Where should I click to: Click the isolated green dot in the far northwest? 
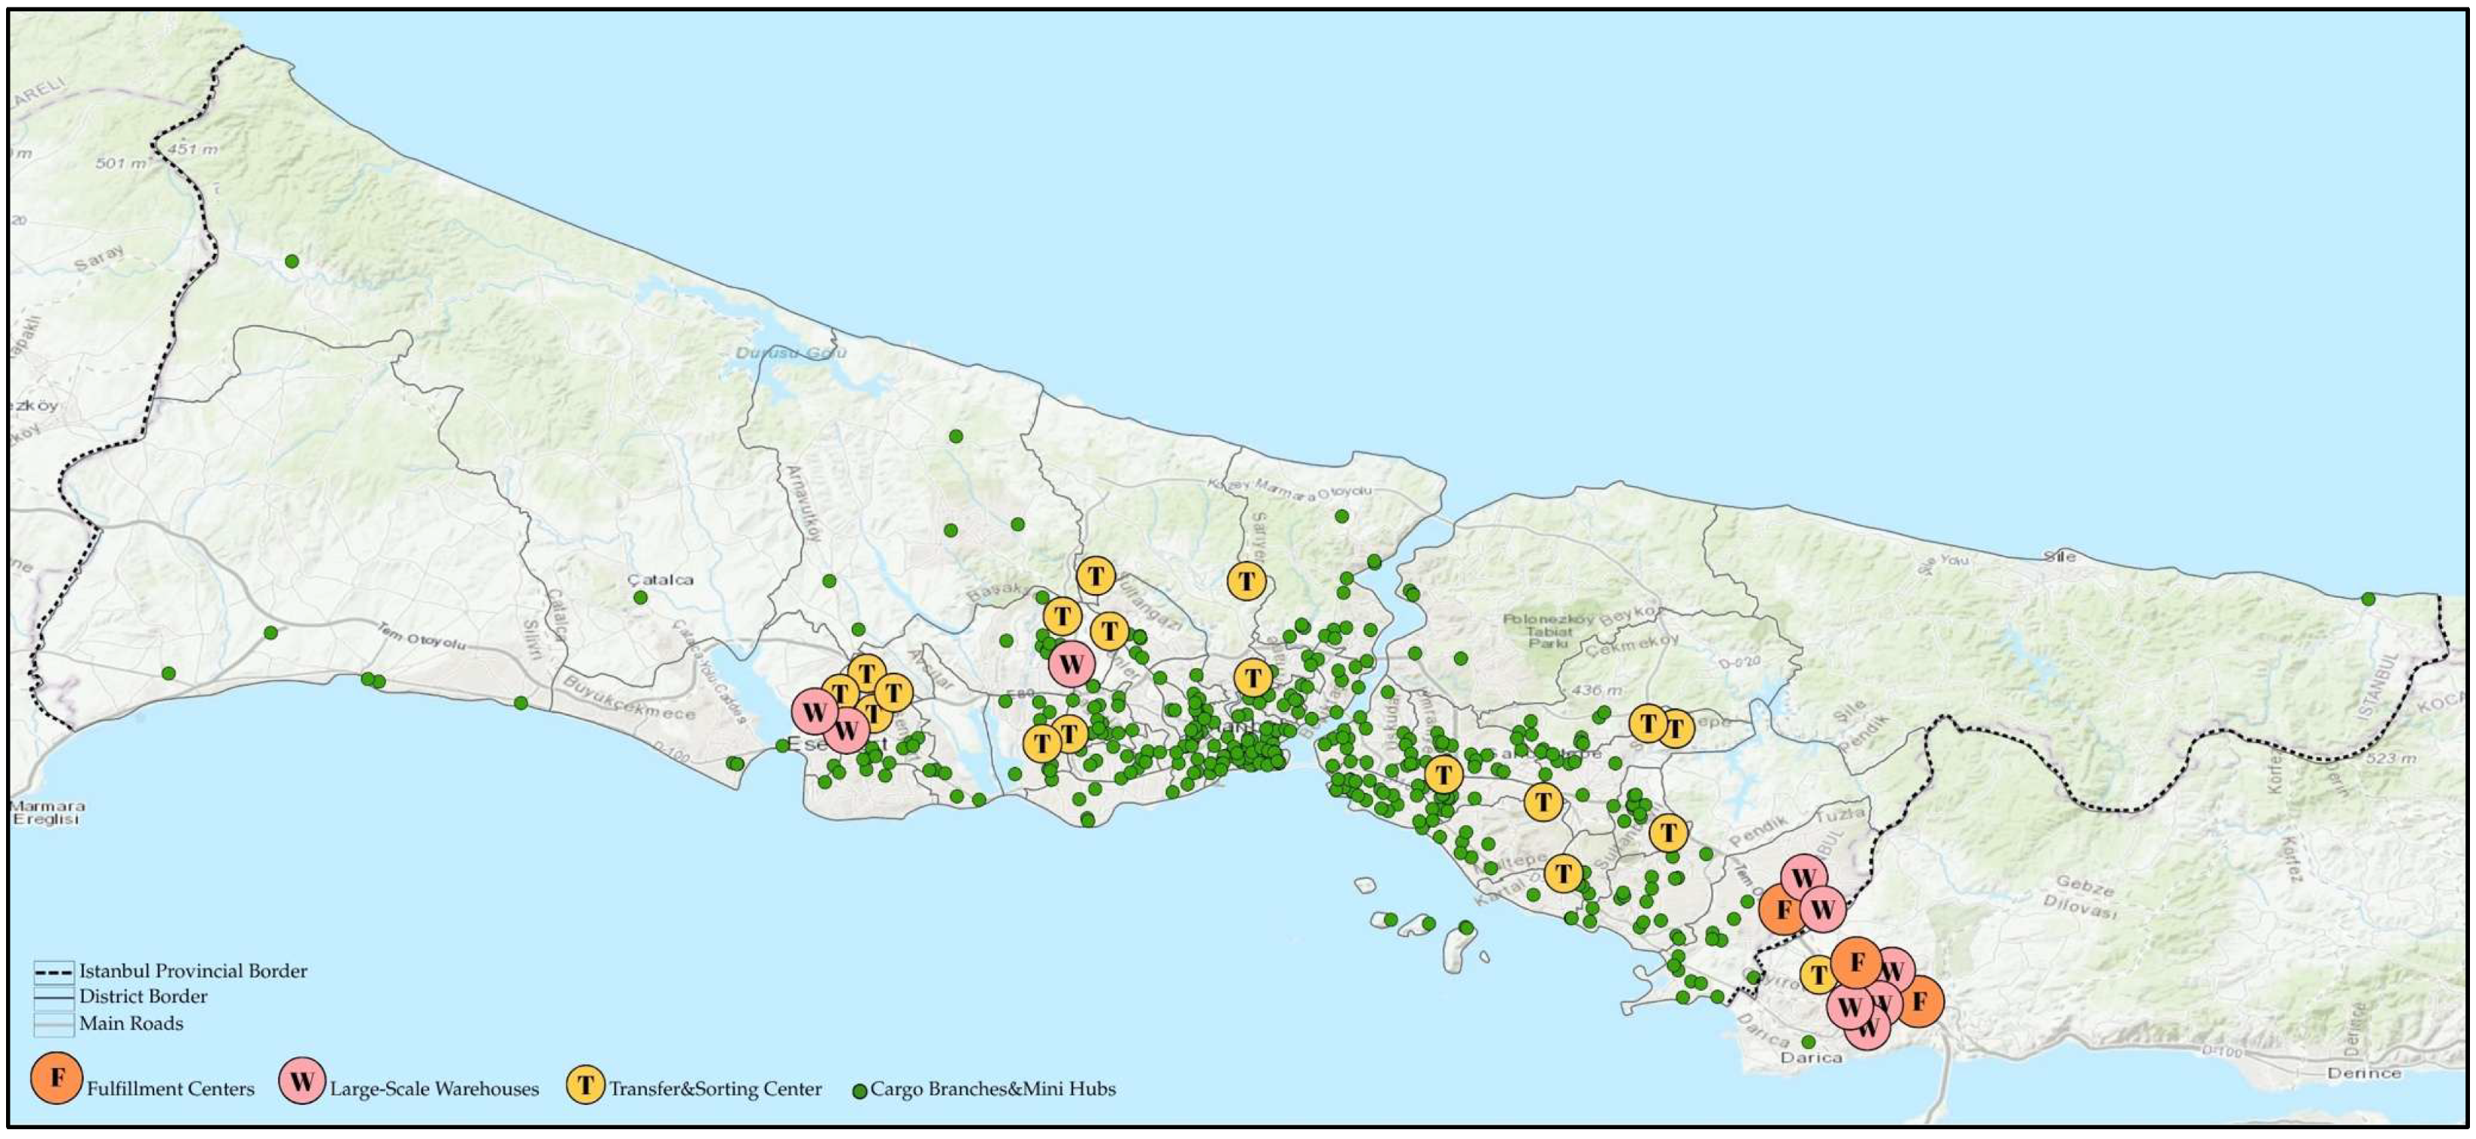click(292, 262)
